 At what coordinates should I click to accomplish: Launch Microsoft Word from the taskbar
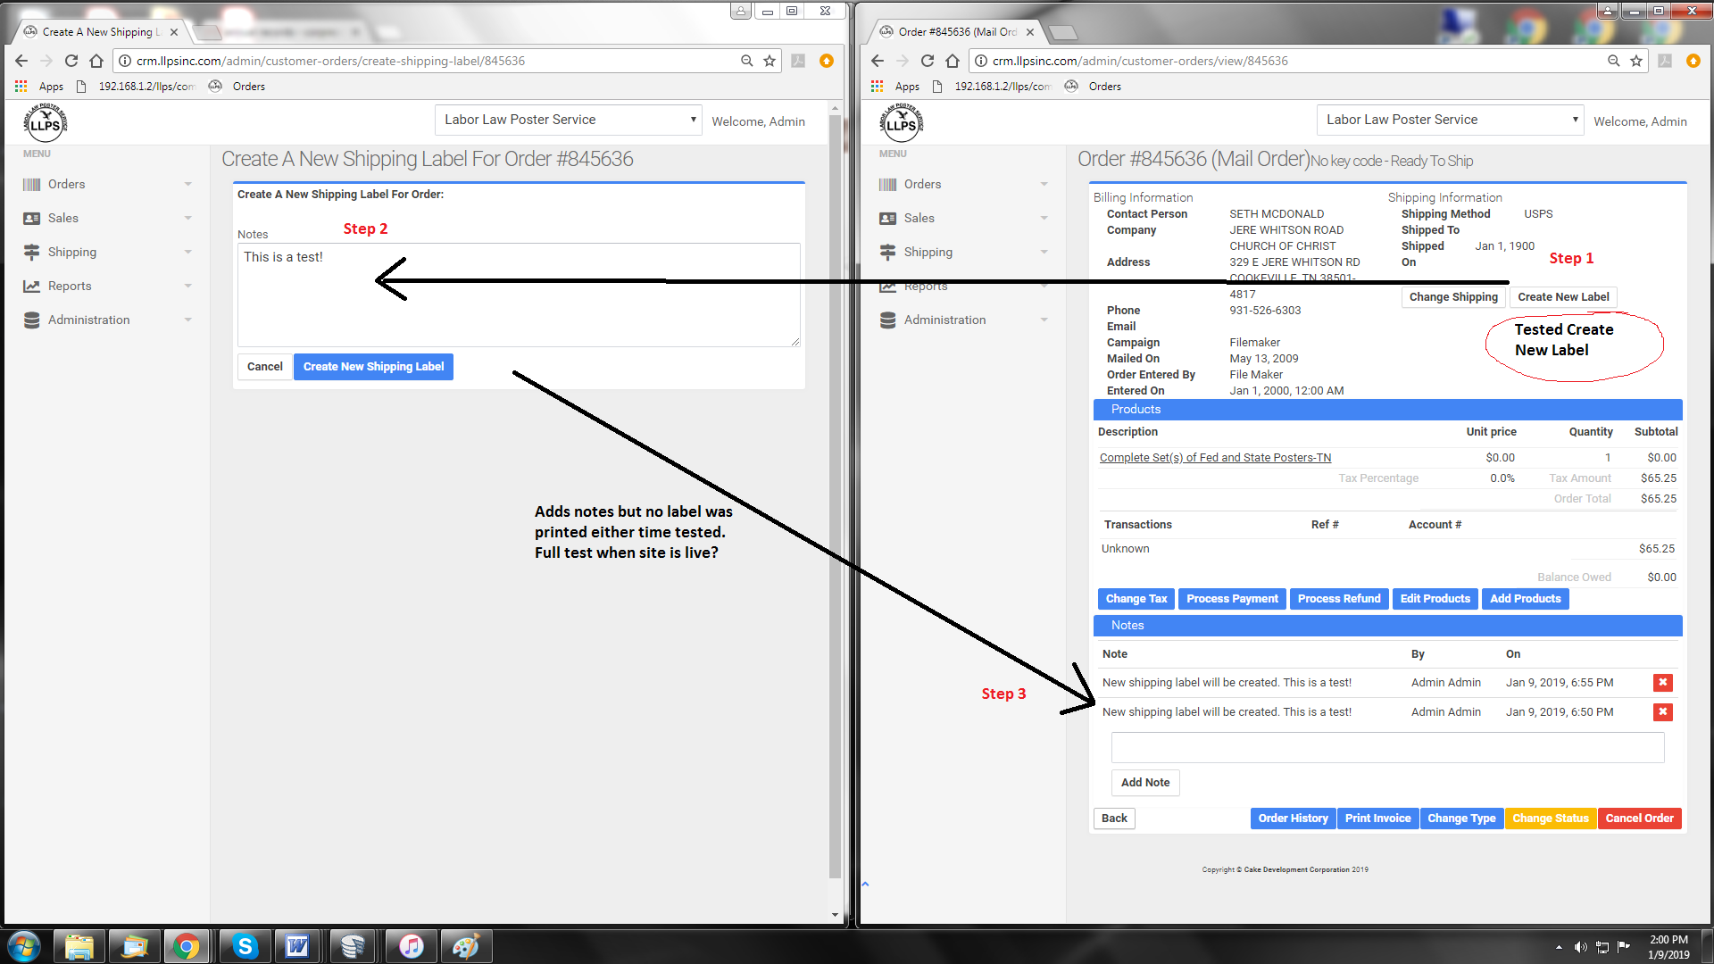pyautogui.click(x=297, y=946)
